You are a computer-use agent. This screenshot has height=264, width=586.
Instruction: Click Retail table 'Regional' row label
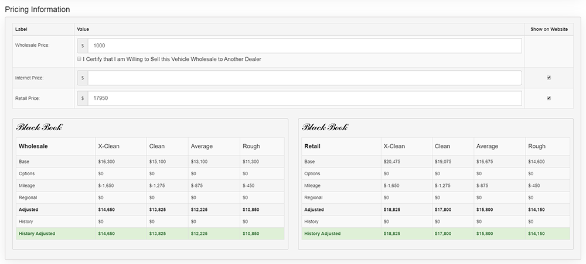coord(314,198)
